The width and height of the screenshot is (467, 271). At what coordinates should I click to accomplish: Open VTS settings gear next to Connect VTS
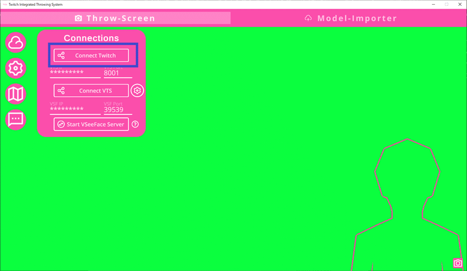pos(137,90)
